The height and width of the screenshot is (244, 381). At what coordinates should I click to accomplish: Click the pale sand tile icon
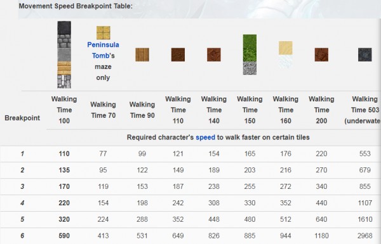point(286,48)
